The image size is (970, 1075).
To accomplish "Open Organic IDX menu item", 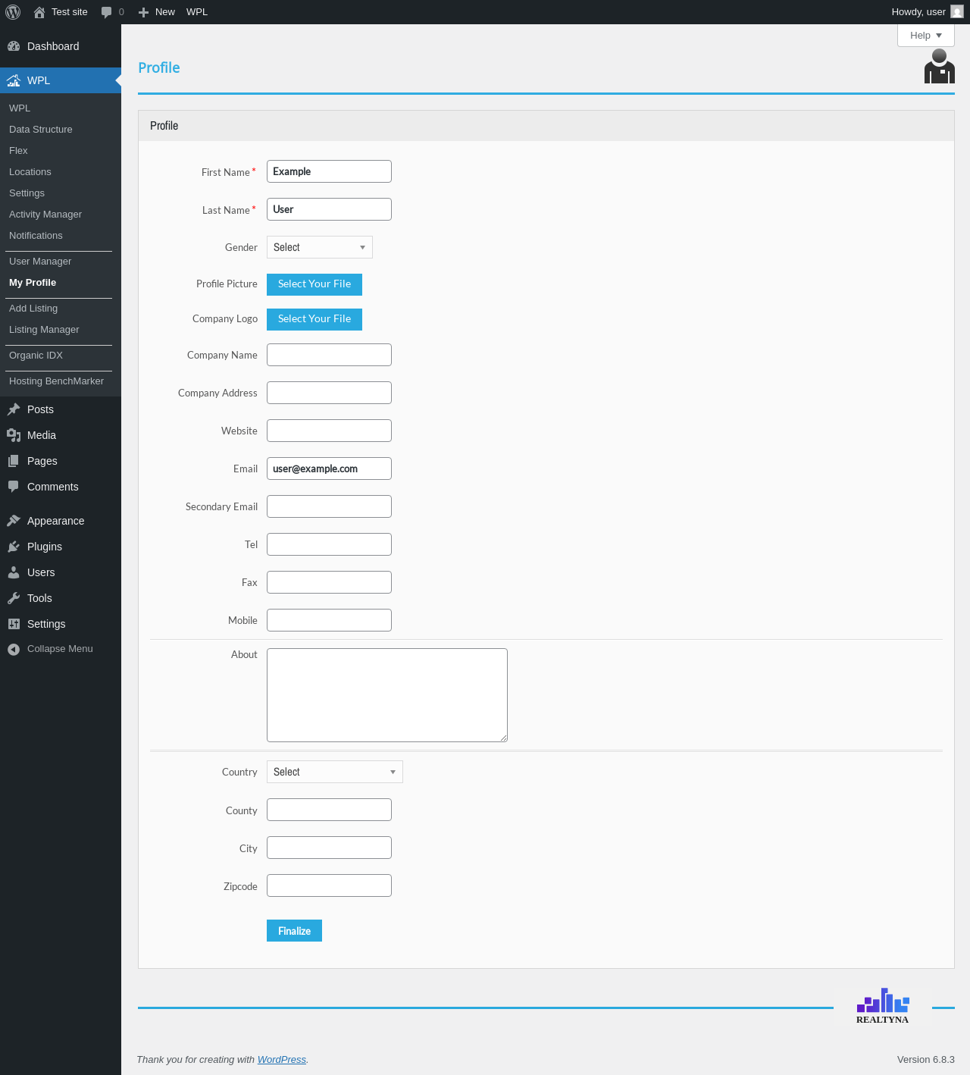I will [36, 356].
